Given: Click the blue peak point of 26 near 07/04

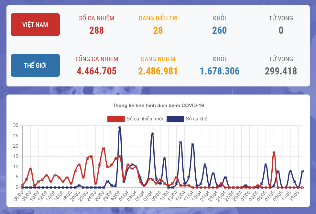Looking at the screenshot, I should click(152, 134).
